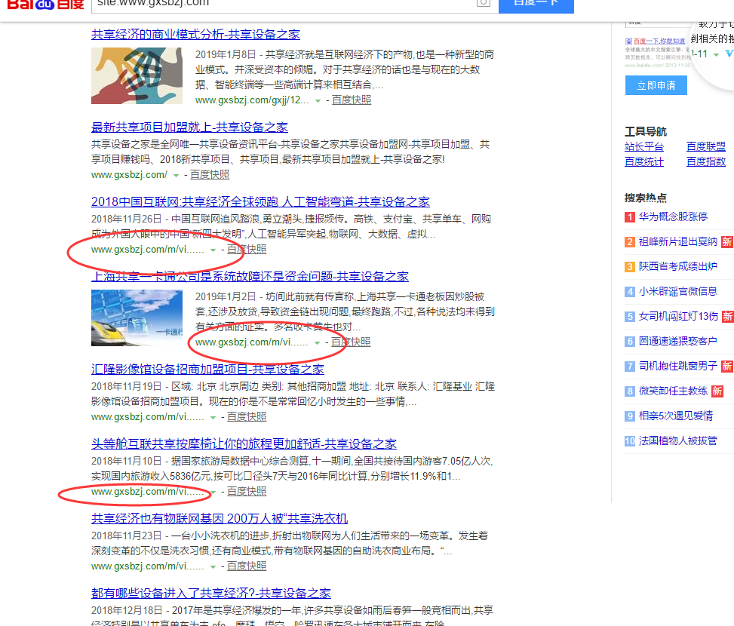
Task: Open hot search 法国植物人被拔管
Action: (678, 440)
